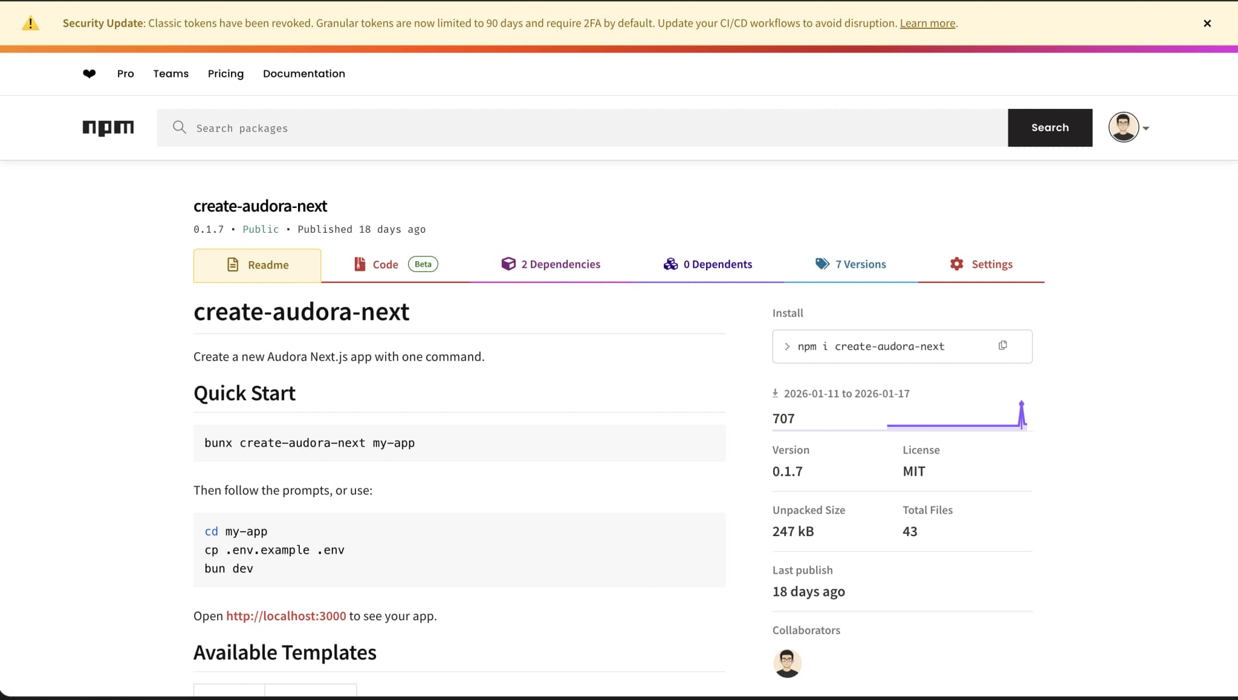Image resolution: width=1238 pixels, height=700 pixels.
Task: Click inside the Search packages field
Action: point(423,128)
